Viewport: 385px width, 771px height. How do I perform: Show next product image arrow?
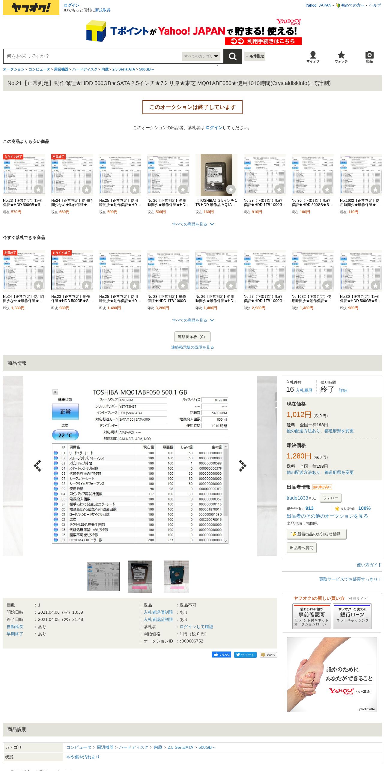coord(242,466)
